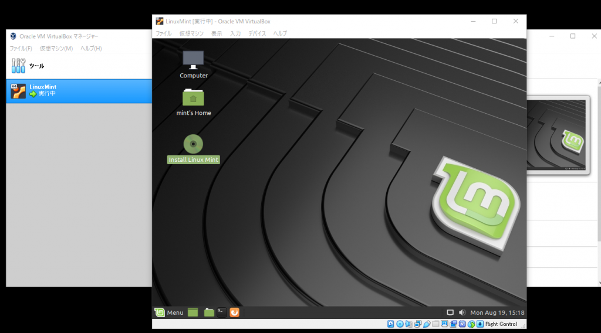Select the LinuxMint VM in Manager list
The height and width of the screenshot is (333, 601).
click(x=79, y=91)
